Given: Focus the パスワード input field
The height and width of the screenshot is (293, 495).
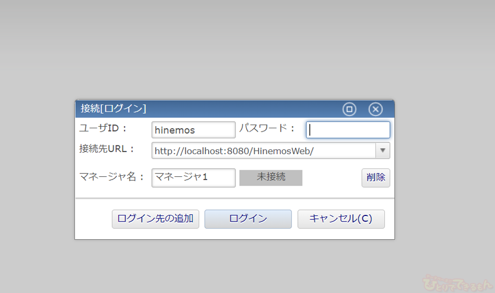Looking at the screenshot, I should click(348, 130).
